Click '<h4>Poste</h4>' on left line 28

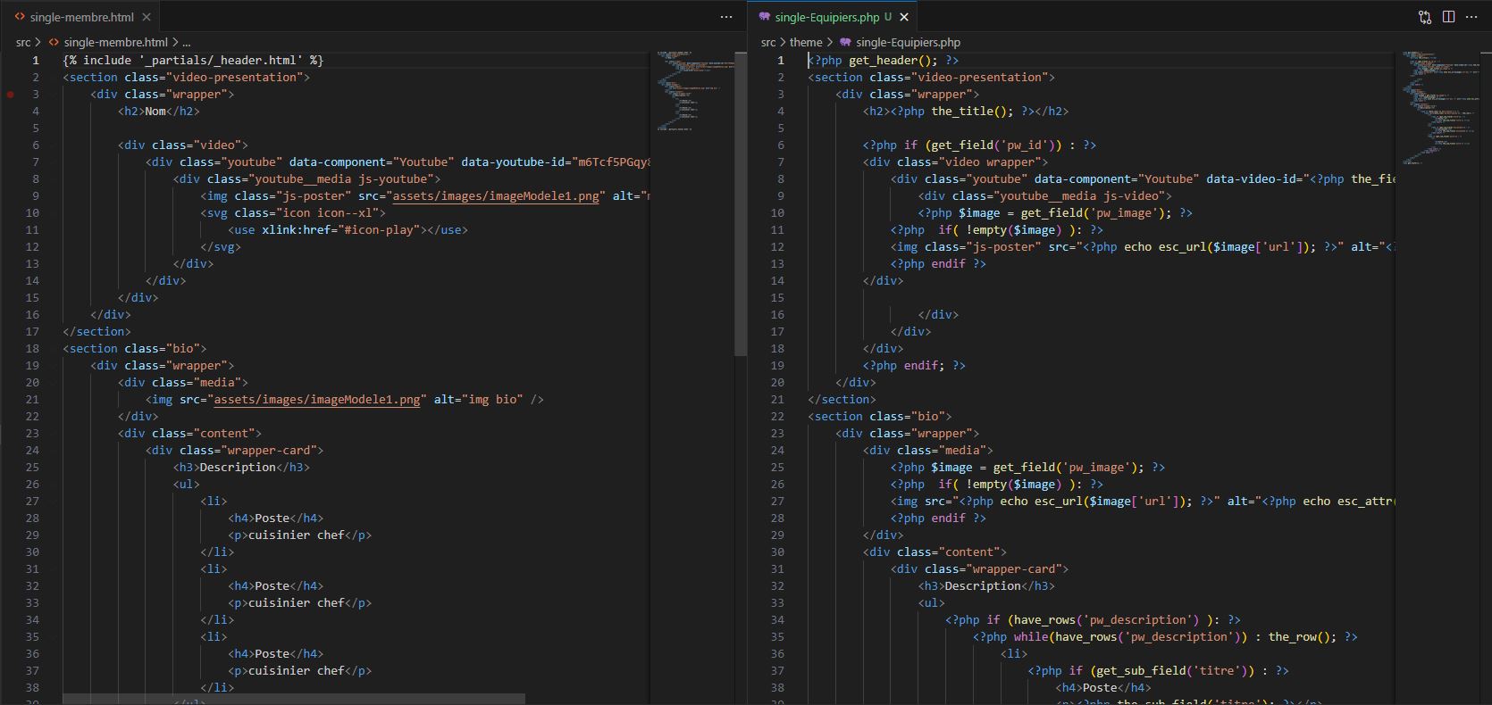coord(276,518)
